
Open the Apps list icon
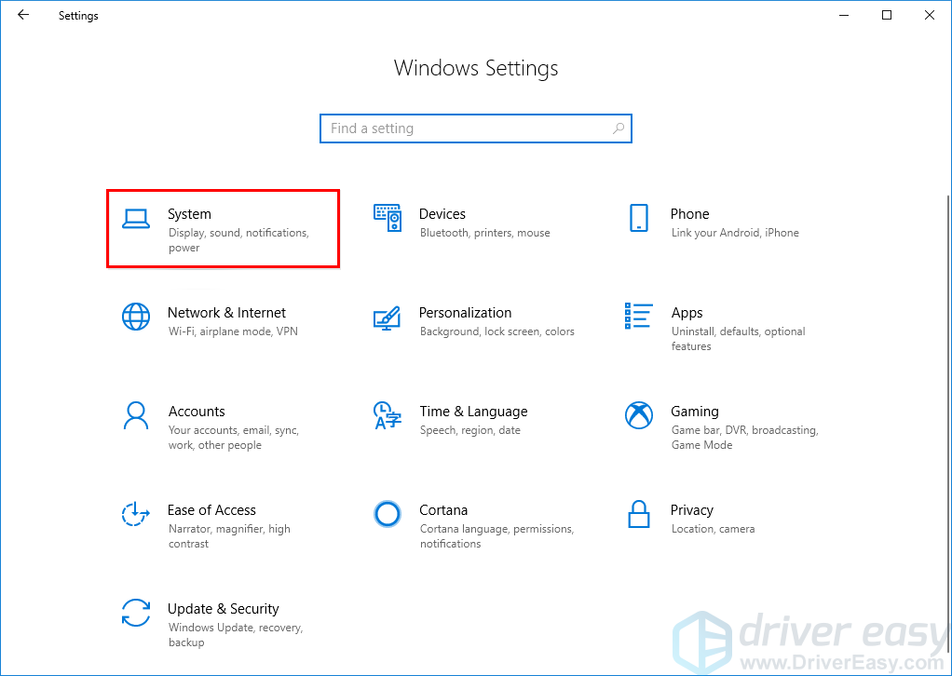[639, 317]
